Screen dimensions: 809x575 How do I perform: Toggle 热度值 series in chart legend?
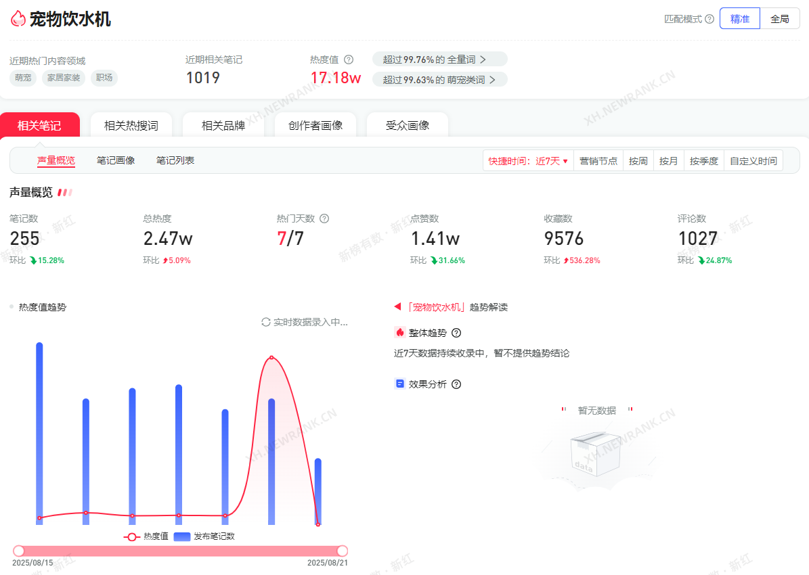click(x=146, y=536)
